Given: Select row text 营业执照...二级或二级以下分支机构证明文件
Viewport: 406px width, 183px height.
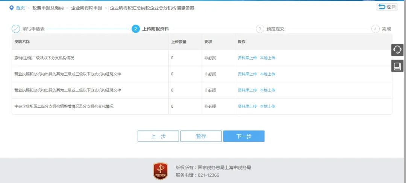Looking at the screenshot, I should tap(68, 90).
